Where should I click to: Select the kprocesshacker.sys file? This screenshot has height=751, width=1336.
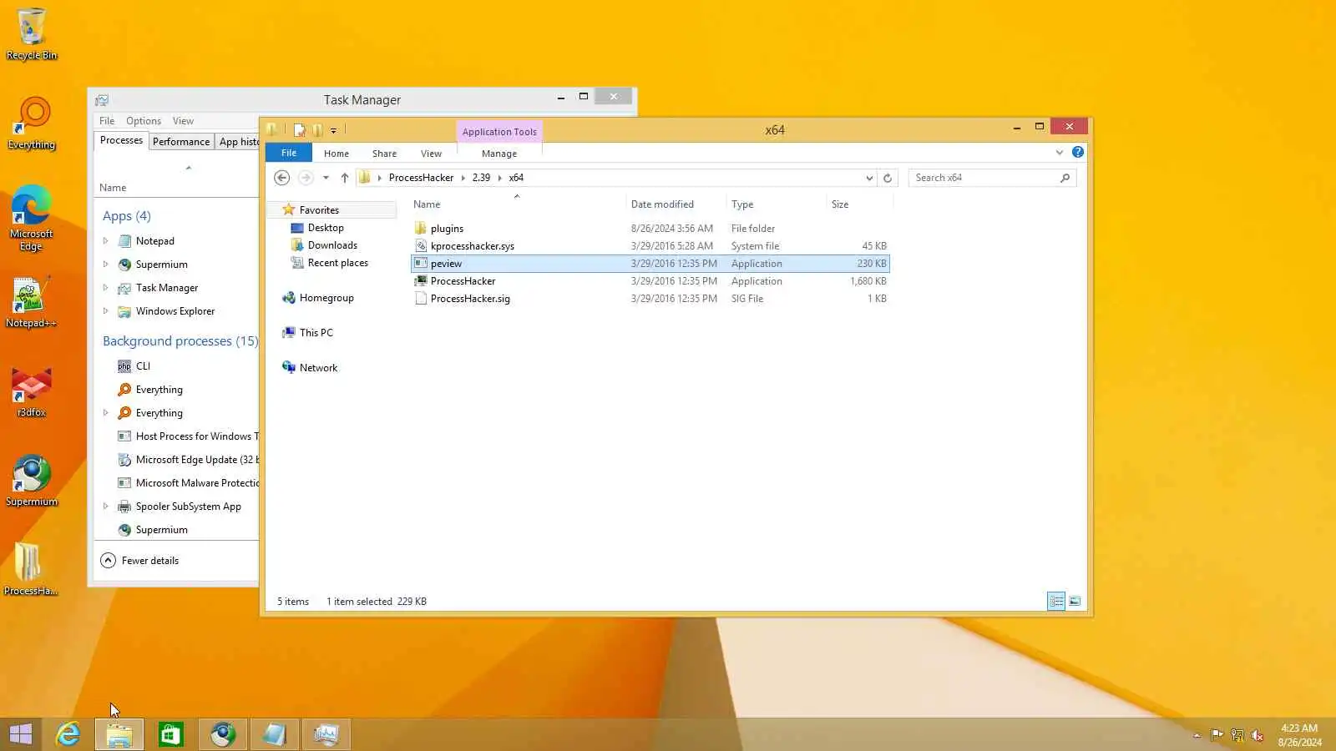[650, 246]
